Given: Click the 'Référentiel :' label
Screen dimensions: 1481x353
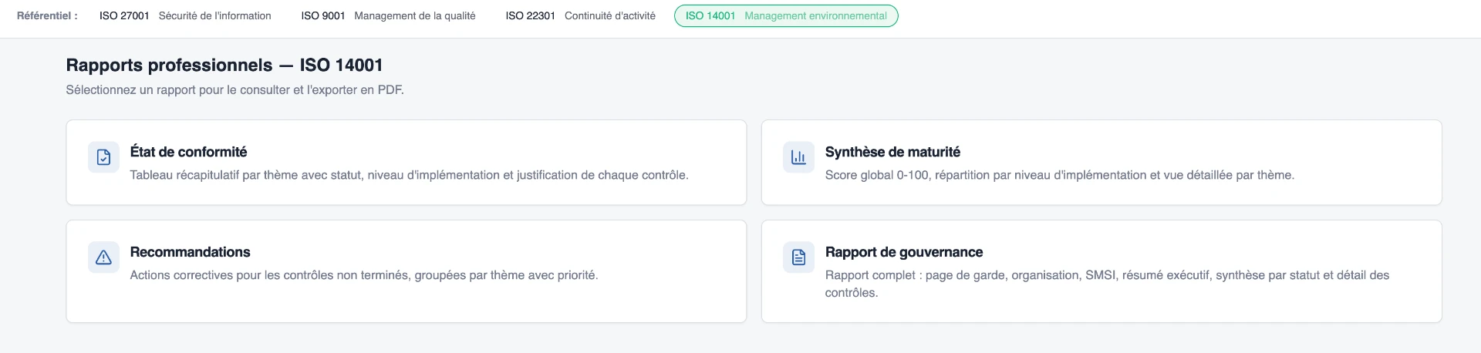Looking at the screenshot, I should pos(47,15).
